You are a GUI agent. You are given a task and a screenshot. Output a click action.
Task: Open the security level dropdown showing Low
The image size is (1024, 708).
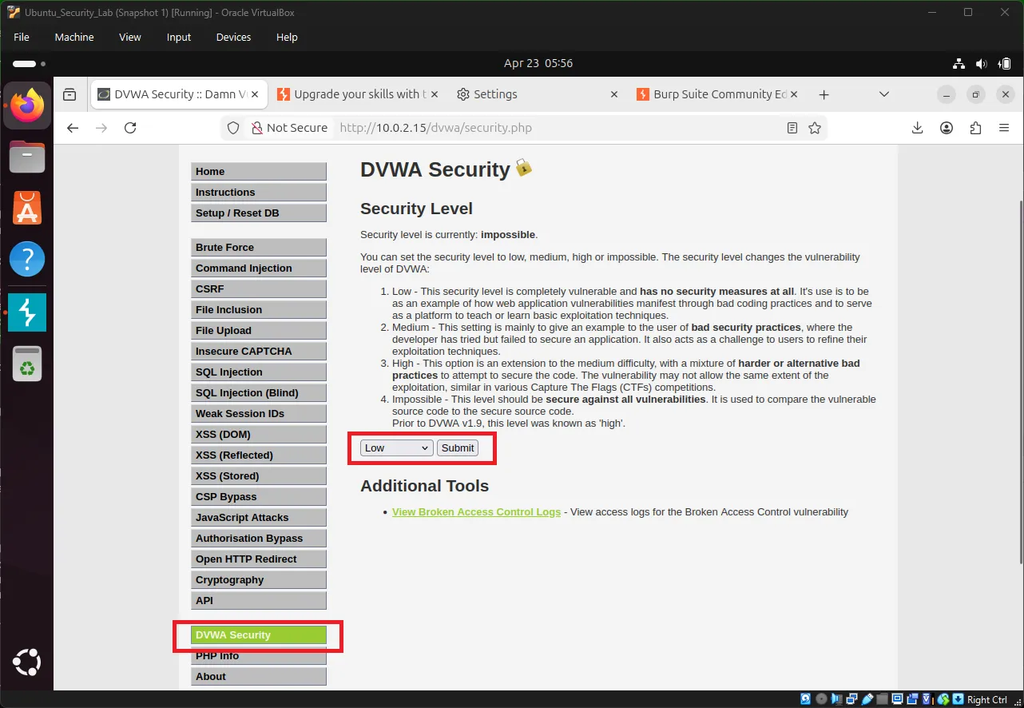coord(395,447)
